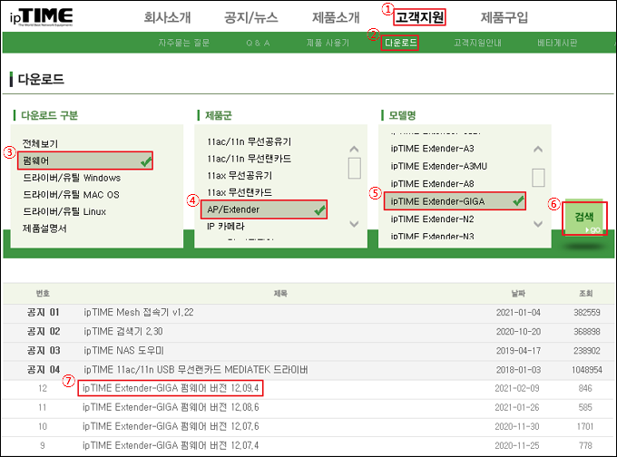Select 전체보기 download category

(x=40, y=143)
